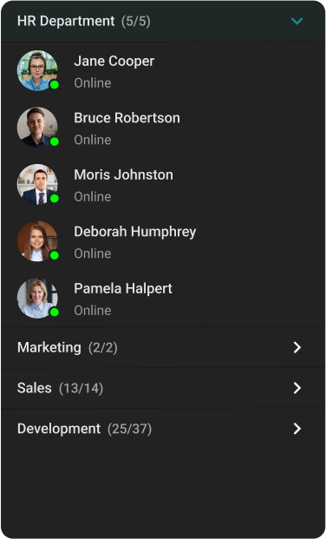Open the Moris Johnston contact name

pos(123,175)
